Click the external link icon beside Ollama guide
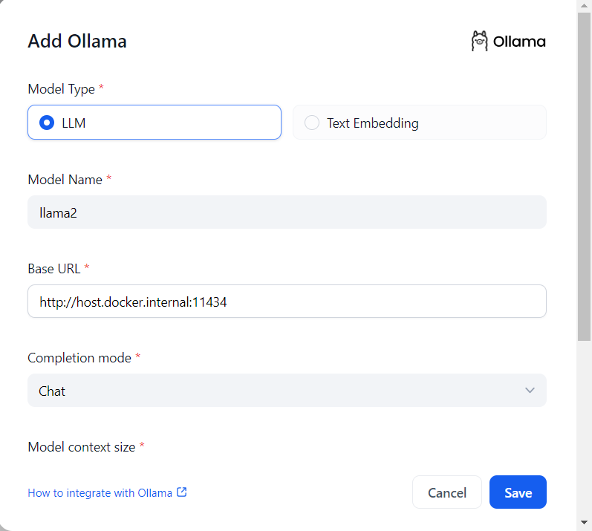 [x=182, y=492]
